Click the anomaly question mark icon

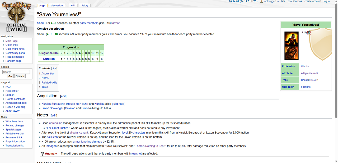42,153
